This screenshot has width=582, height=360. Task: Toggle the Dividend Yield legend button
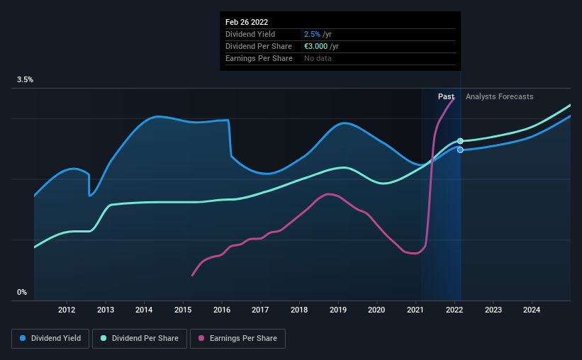[x=50, y=339]
